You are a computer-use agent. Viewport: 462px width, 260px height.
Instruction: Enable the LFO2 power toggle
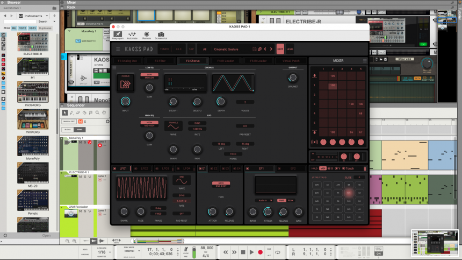coord(136,168)
